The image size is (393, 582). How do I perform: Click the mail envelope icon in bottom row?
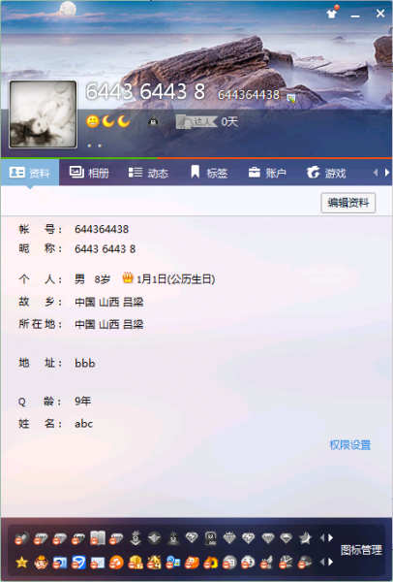pyautogui.click(x=97, y=563)
